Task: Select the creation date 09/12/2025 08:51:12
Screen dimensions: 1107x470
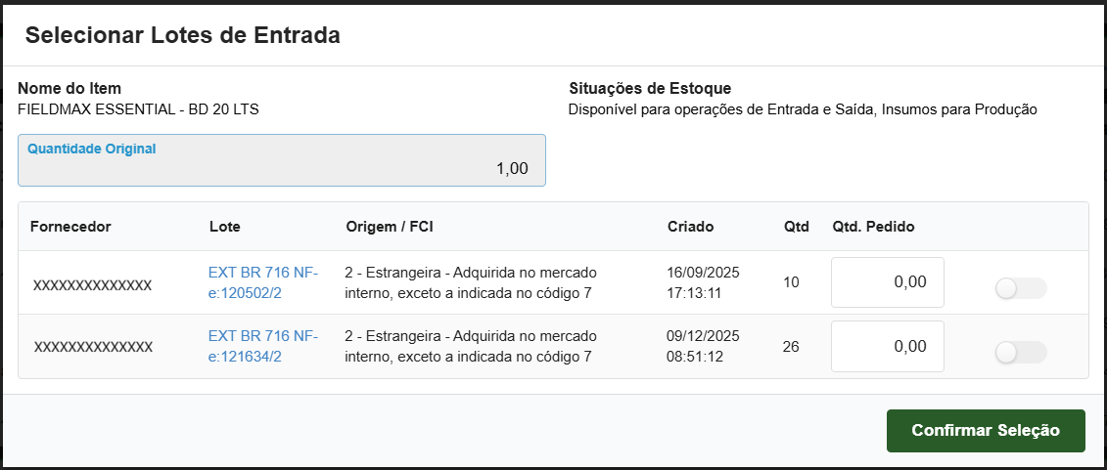Action: 703,346
